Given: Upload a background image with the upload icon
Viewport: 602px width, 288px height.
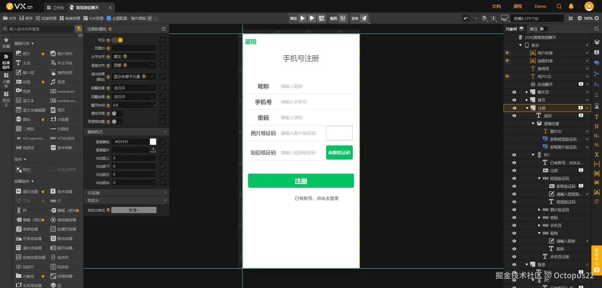Looking at the screenshot, I should [153, 150].
